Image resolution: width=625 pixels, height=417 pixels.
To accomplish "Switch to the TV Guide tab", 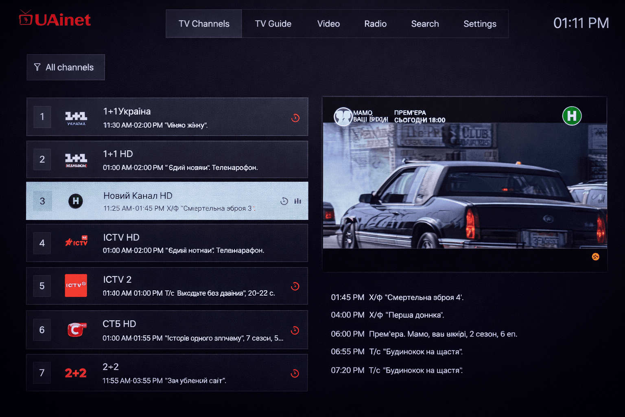I will 273,24.
